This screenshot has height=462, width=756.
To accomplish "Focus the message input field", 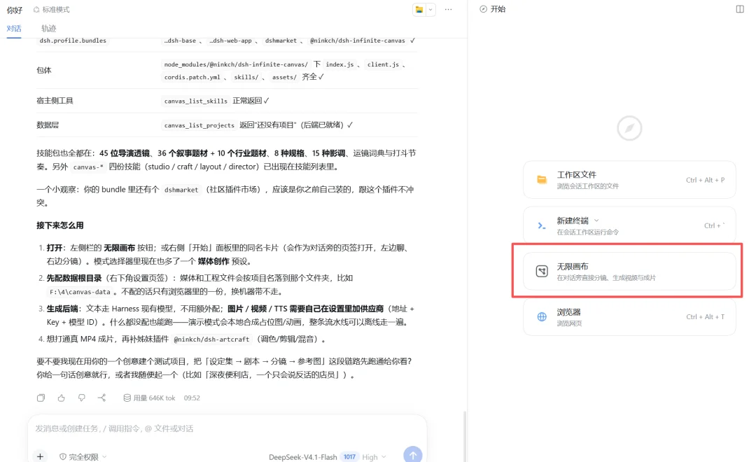I will [x=227, y=428].
